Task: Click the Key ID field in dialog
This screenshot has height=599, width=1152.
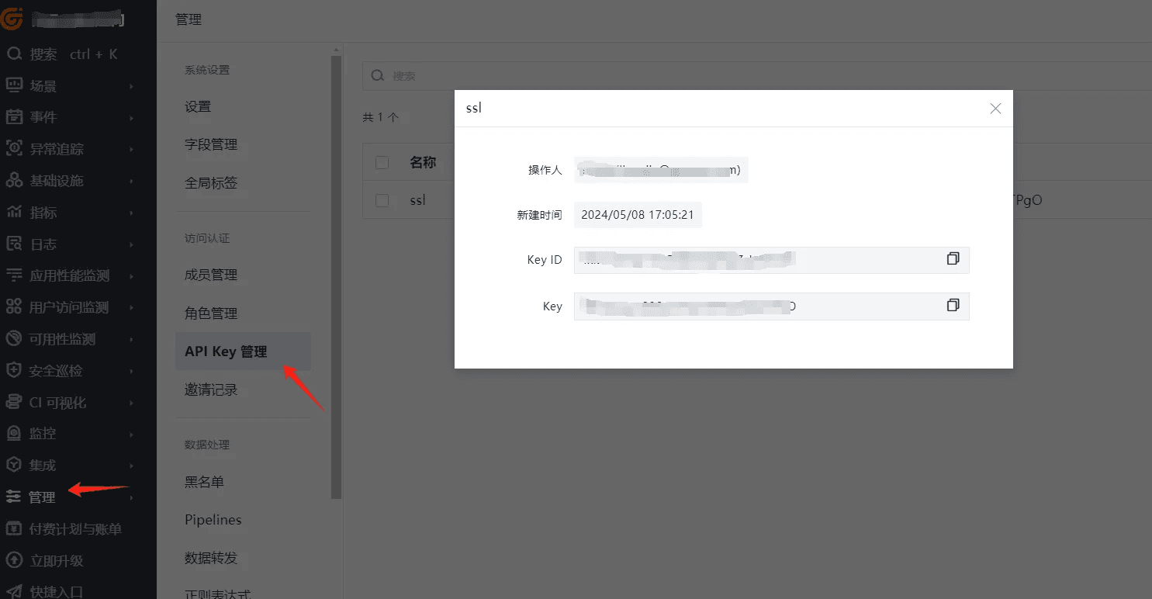Action: [772, 260]
